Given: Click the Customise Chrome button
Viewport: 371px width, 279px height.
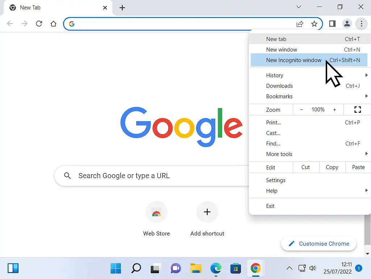Looking at the screenshot, I should pos(318,243).
